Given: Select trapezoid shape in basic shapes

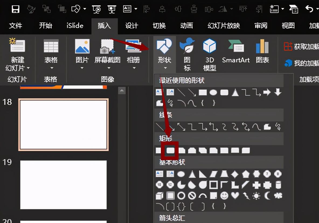Looking at the screenshot, I should click(x=224, y=174).
